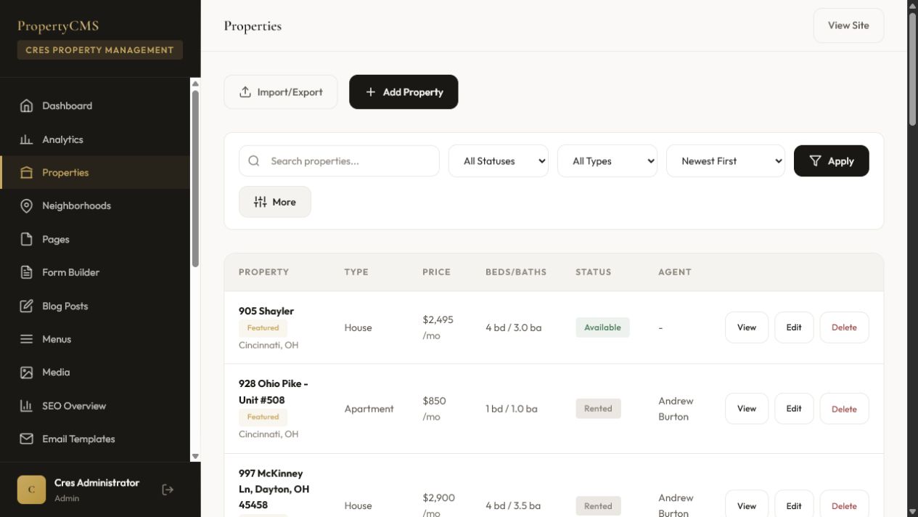Screen dimensions: 918x517
Task: Open Form Builder menu item
Action: point(95,272)
